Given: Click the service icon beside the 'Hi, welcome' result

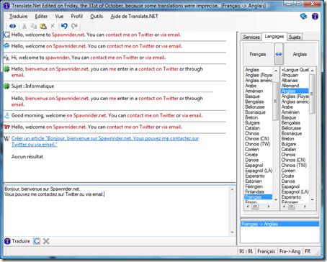Looking at the screenshot, I should pos(6,58).
